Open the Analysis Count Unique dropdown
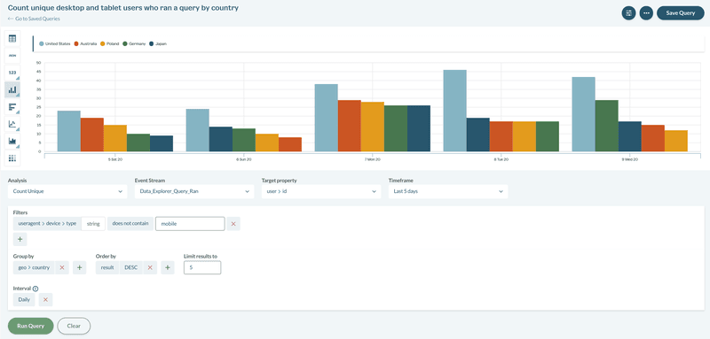This screenshot has width=710, height=339. tap(67, 191)
